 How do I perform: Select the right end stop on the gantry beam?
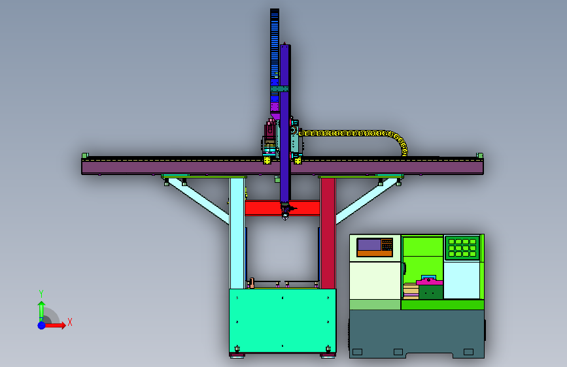pyautogui.click(x=480, y=155)
